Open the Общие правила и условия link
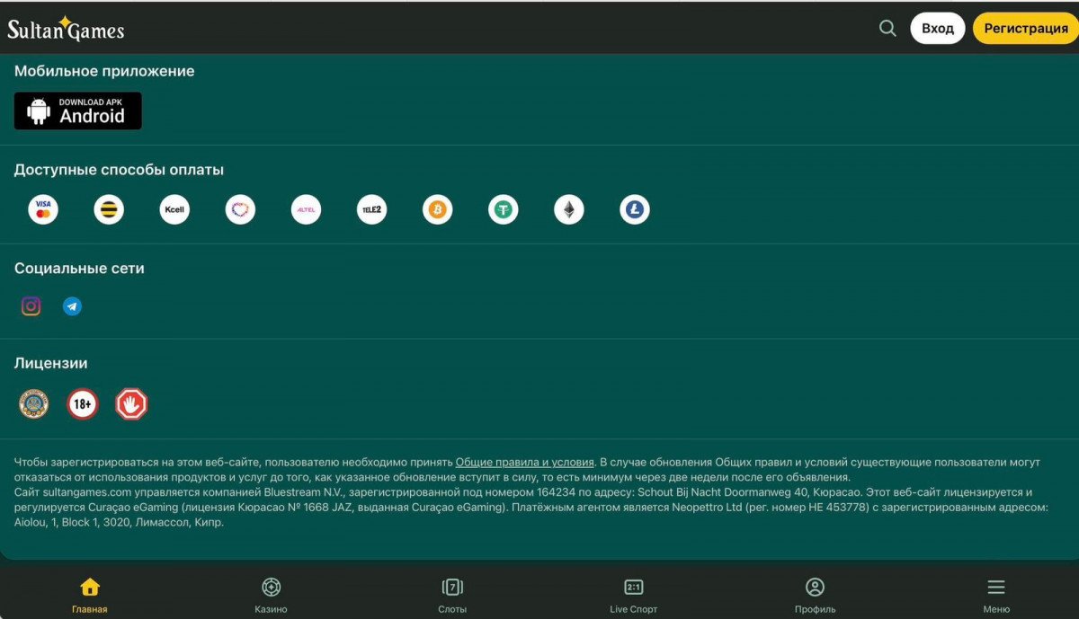The width and height of the screenshot is (1079, 619). coord(524,463)
